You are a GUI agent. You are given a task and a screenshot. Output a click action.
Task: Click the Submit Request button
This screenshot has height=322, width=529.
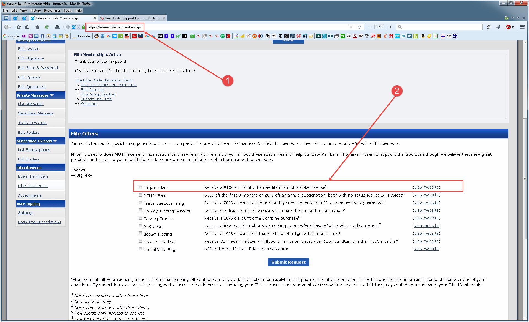pyautogui.click(x=288, y=262)
